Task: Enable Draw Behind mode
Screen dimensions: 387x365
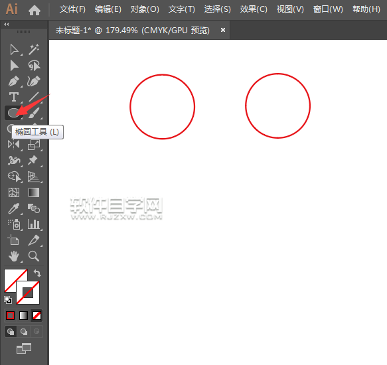Action: pyautogui.click(x=24, y=332)
